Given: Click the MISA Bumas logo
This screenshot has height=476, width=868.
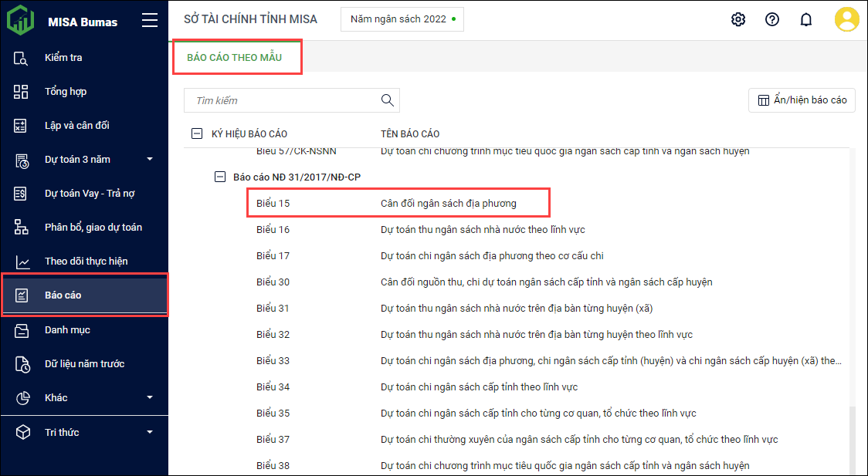Looking at the screenshot, I should [x=21, y=21].
